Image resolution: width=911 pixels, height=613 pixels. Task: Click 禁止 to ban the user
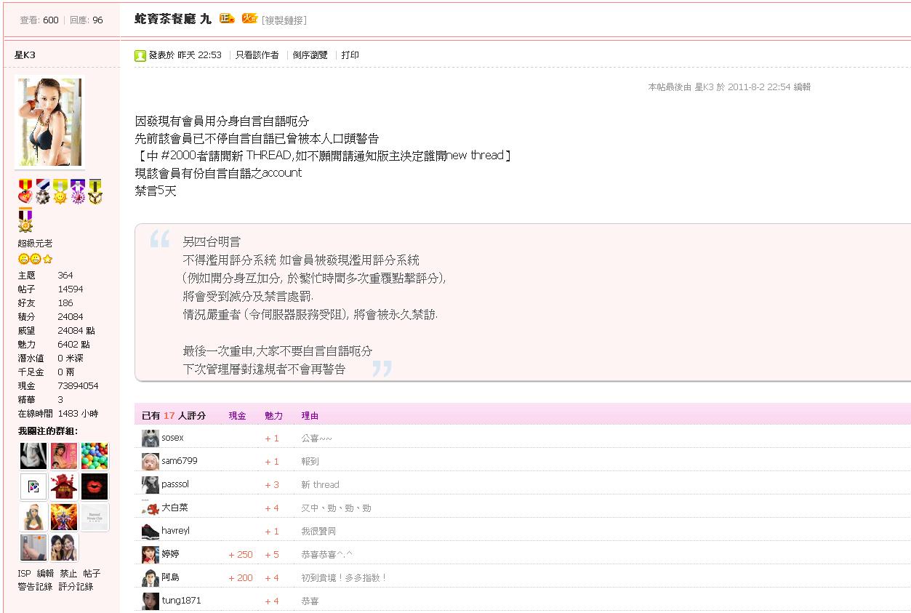pyautogui.click(x=68, y=574)
